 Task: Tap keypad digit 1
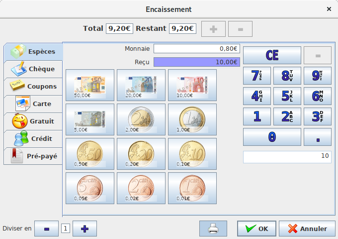click(x=257, y=117)
